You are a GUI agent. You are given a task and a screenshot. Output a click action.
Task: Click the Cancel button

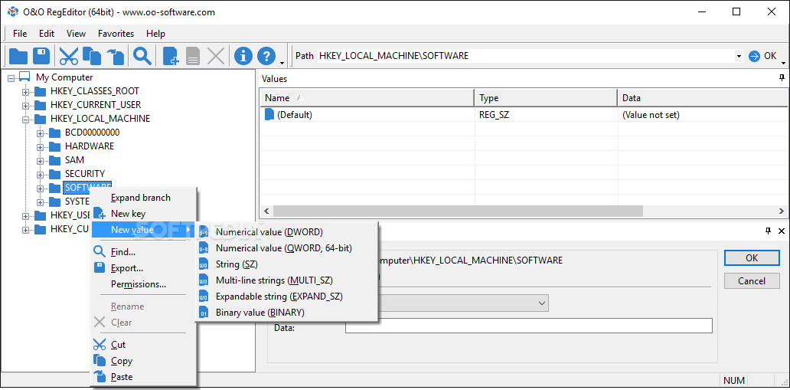coord(752,281)
